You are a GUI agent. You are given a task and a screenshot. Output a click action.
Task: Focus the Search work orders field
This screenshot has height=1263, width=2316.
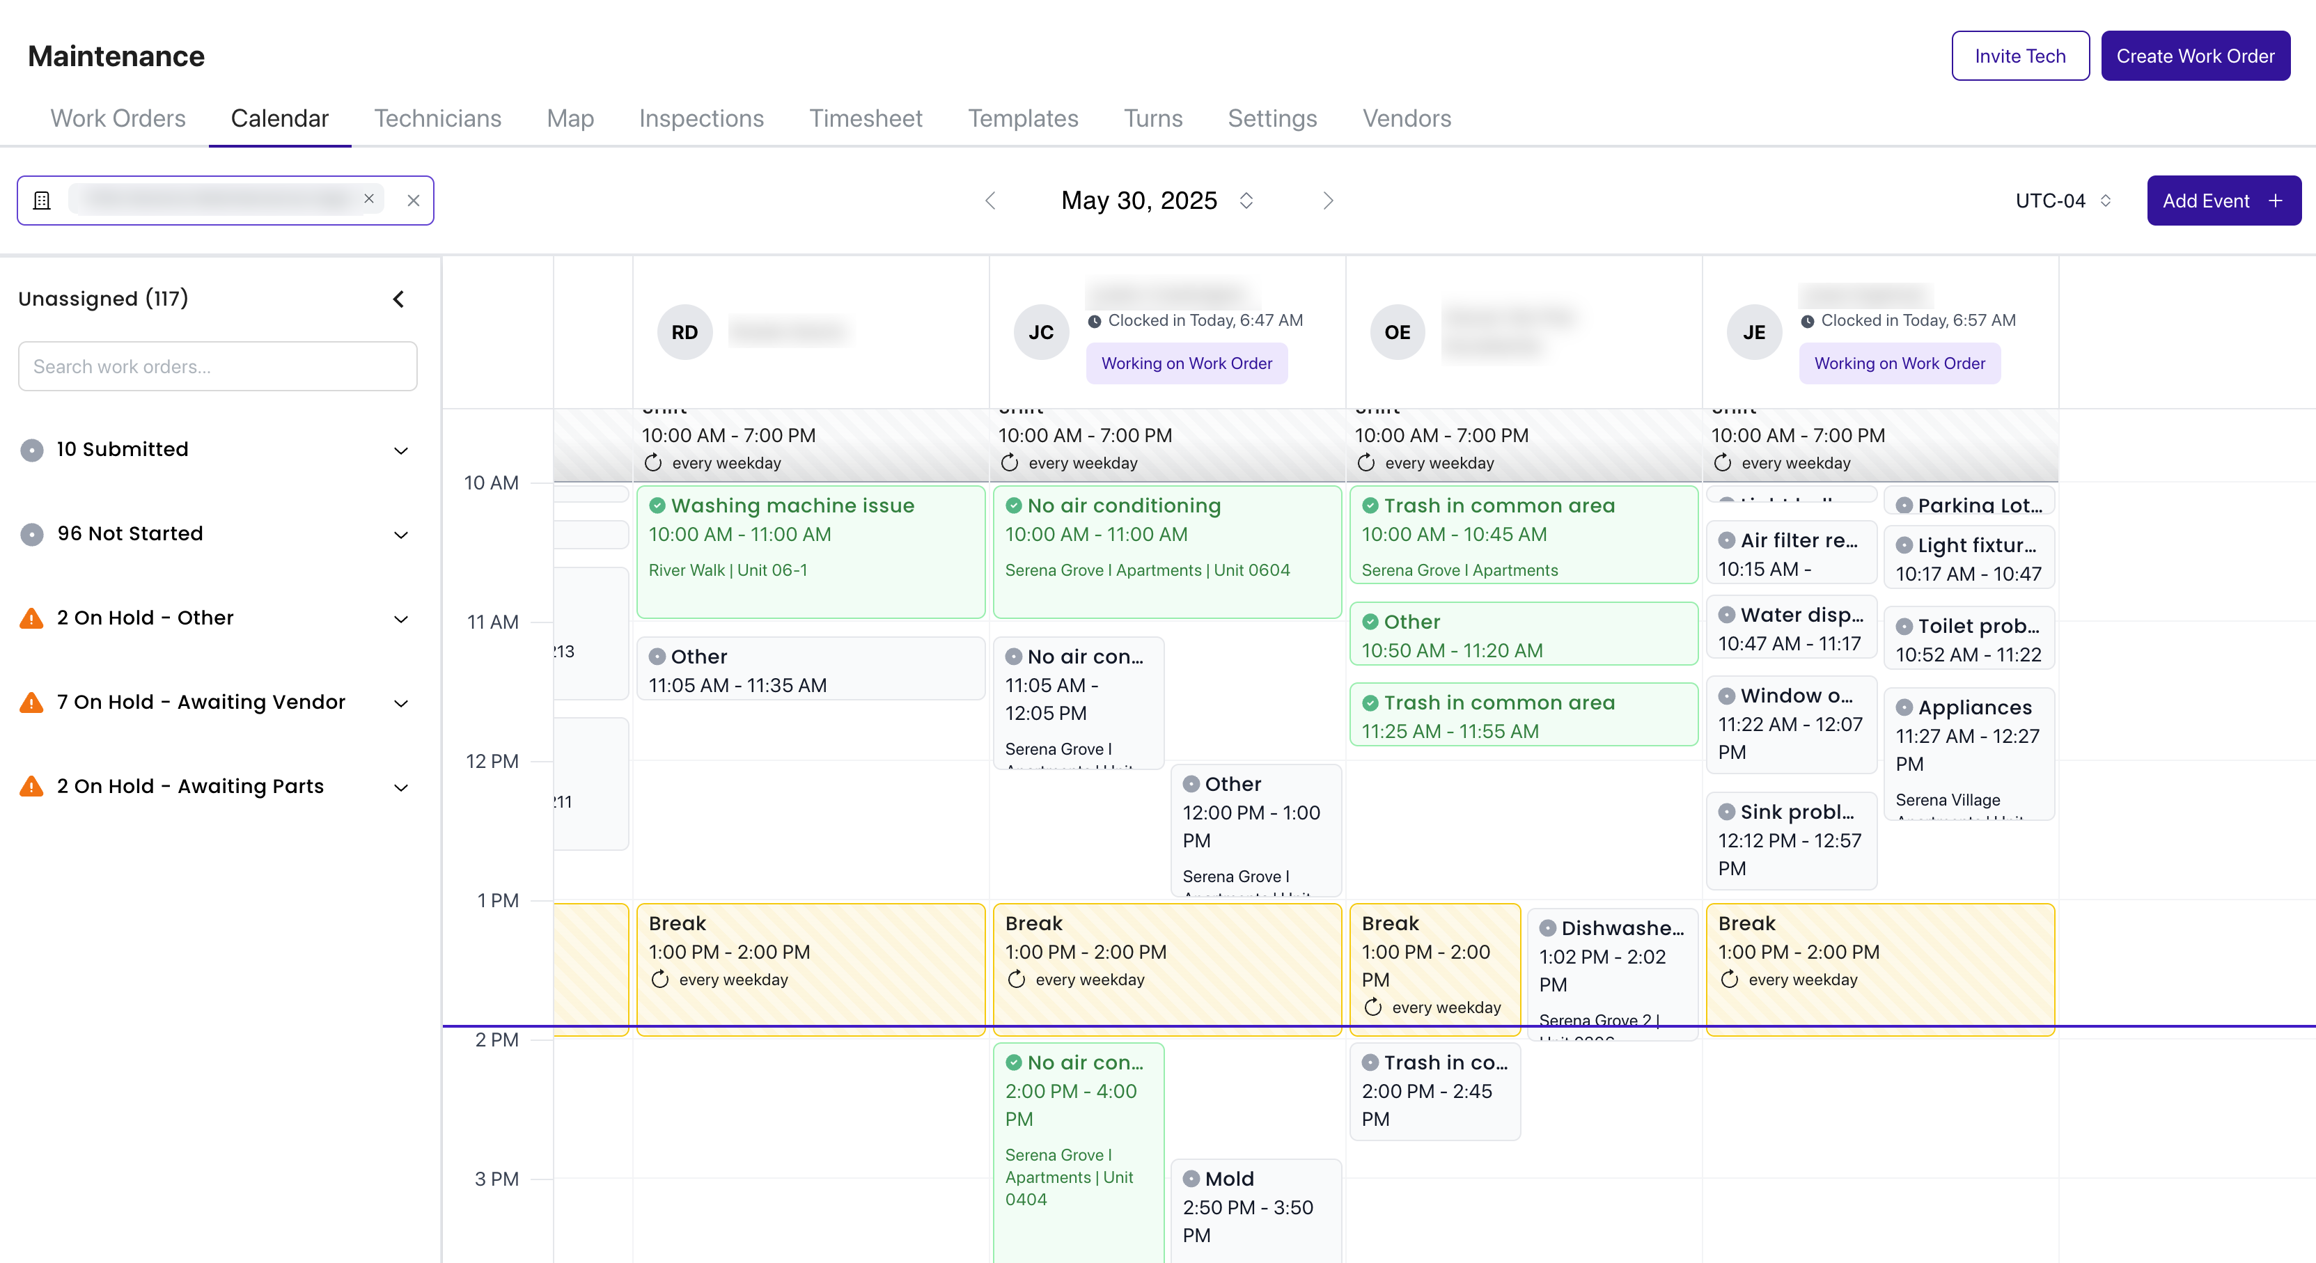pyautogui.click(x=217, y=367)
